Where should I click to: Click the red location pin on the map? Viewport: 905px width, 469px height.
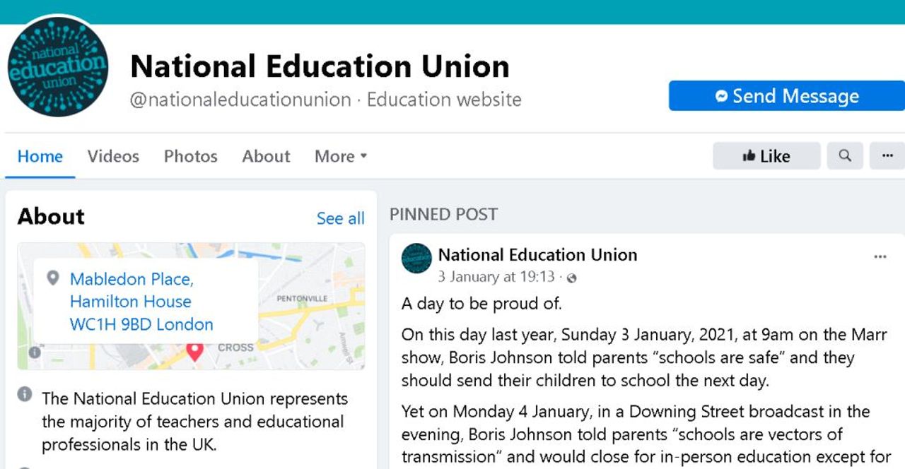pyautogui.click(x=194, y=350)
